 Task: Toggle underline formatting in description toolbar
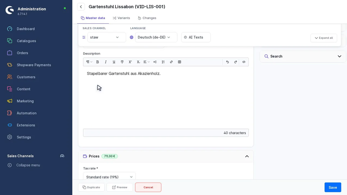114,62
